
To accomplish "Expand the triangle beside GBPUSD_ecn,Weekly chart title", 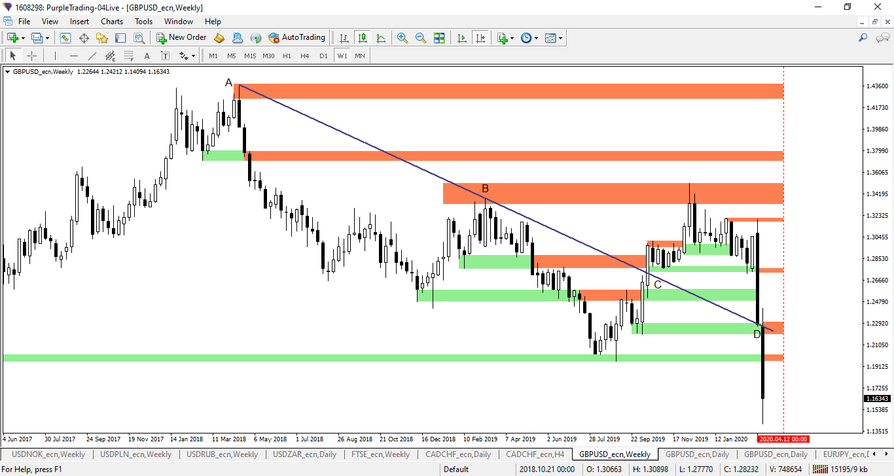I will click(x=8, y=72).
